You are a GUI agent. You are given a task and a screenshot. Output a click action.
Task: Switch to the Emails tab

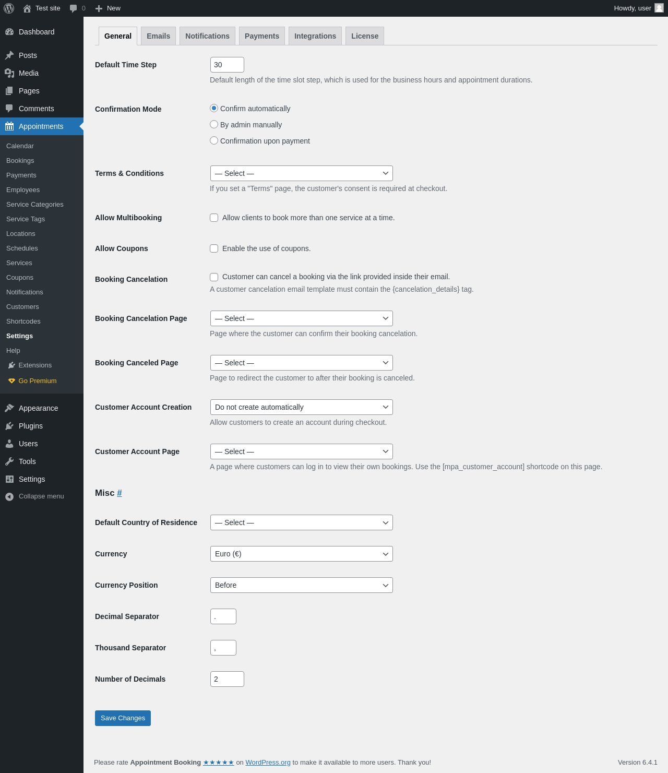click(158, 36)
